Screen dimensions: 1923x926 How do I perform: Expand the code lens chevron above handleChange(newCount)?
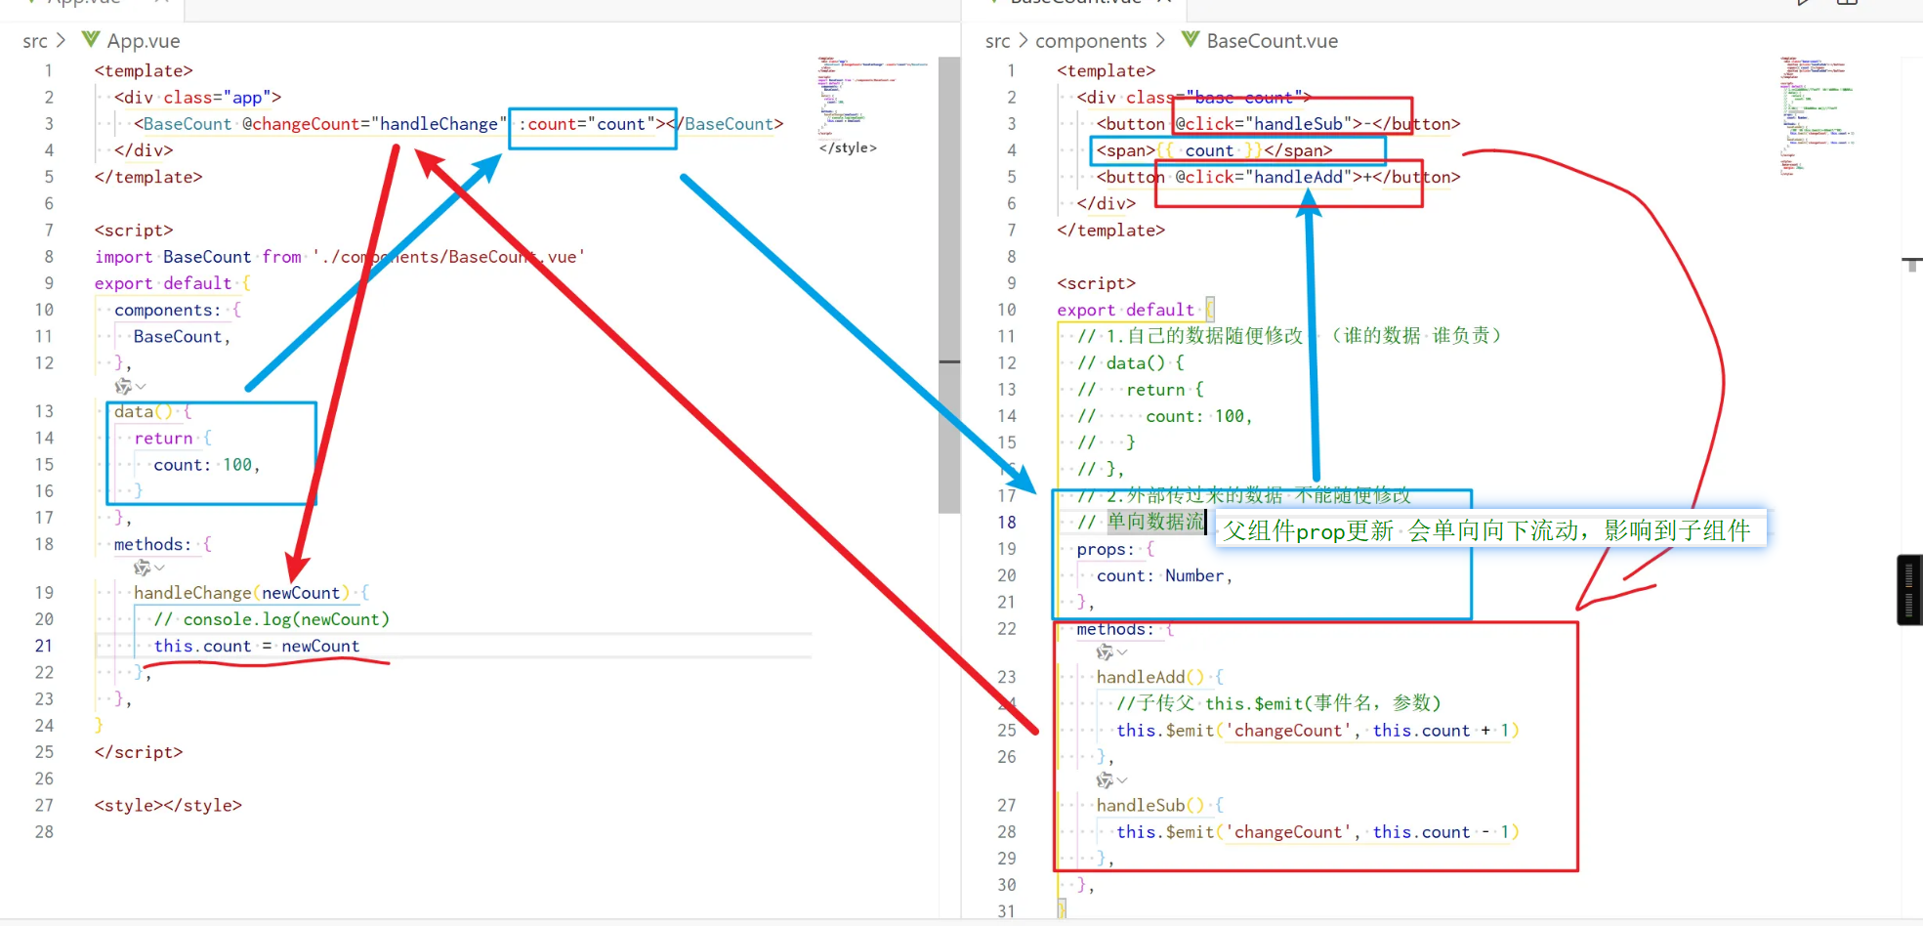coord(159,568)
